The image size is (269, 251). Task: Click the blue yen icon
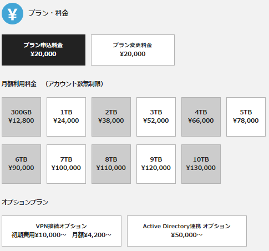point(12,14)
